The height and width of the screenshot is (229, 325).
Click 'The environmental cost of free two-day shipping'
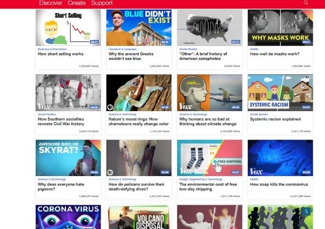coord(208,187)
